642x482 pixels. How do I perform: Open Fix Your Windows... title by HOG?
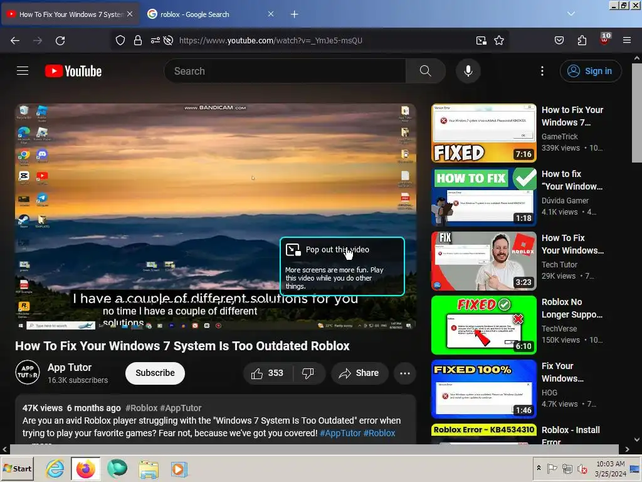coord(562,372)
